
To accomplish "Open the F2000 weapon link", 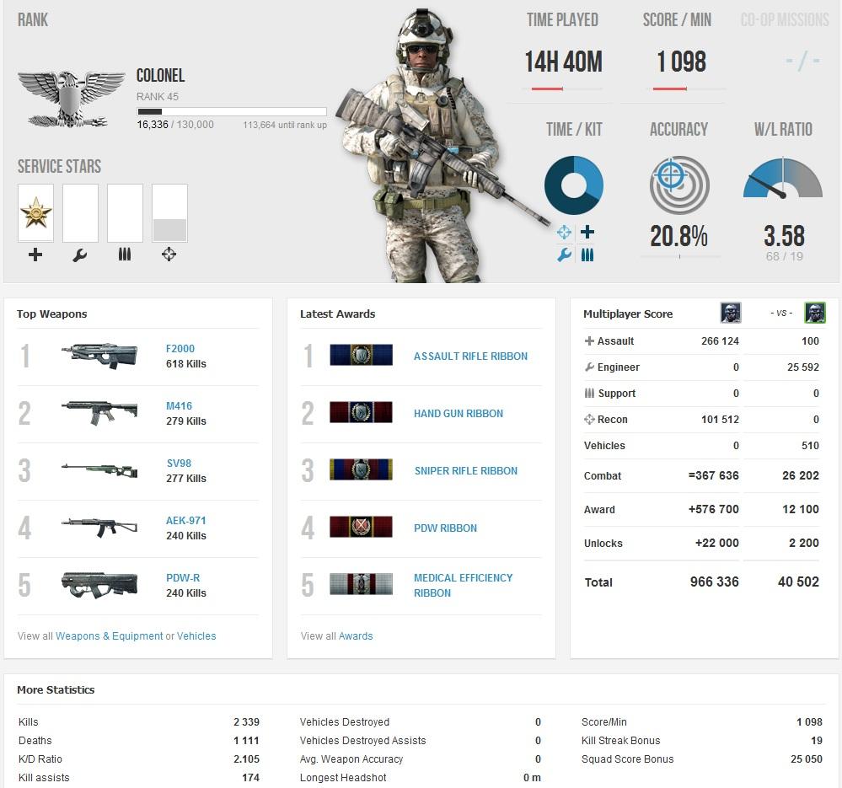I will point(180,348).
